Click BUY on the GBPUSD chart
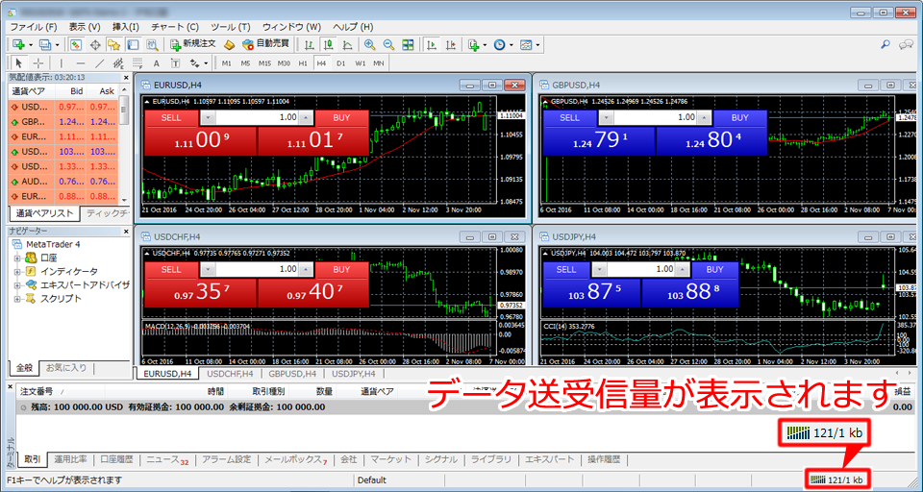Image resolution: width=923 pixels, height=492 pixels. pyautogui.click(x=740, y=117)
